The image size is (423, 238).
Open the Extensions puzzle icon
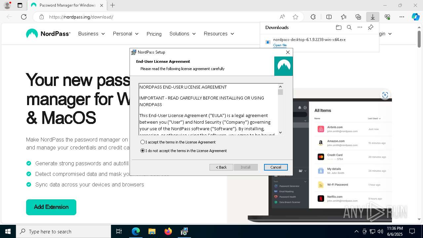click(x=313, y=17)
